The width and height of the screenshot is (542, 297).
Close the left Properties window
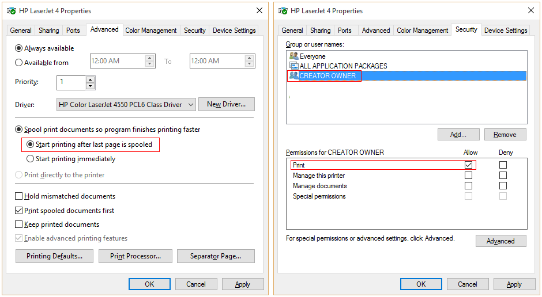point(259,11)
